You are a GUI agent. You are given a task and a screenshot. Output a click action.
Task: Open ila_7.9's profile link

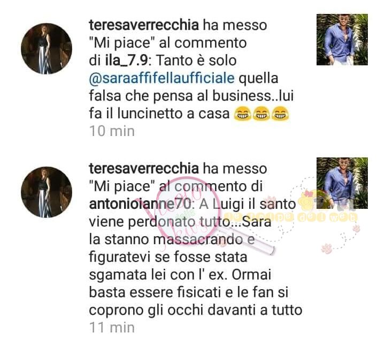tap(126, 61)
